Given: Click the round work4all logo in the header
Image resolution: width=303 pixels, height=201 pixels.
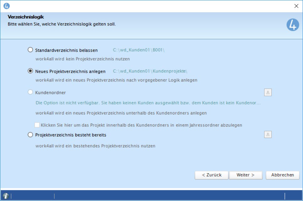Looking at the screenshot, I should pos(293,24).
